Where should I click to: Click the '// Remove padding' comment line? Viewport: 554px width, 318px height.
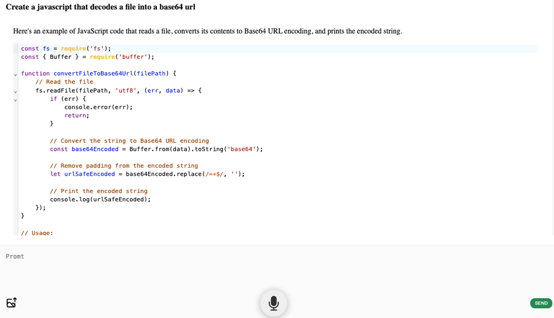tap(124, 165)
